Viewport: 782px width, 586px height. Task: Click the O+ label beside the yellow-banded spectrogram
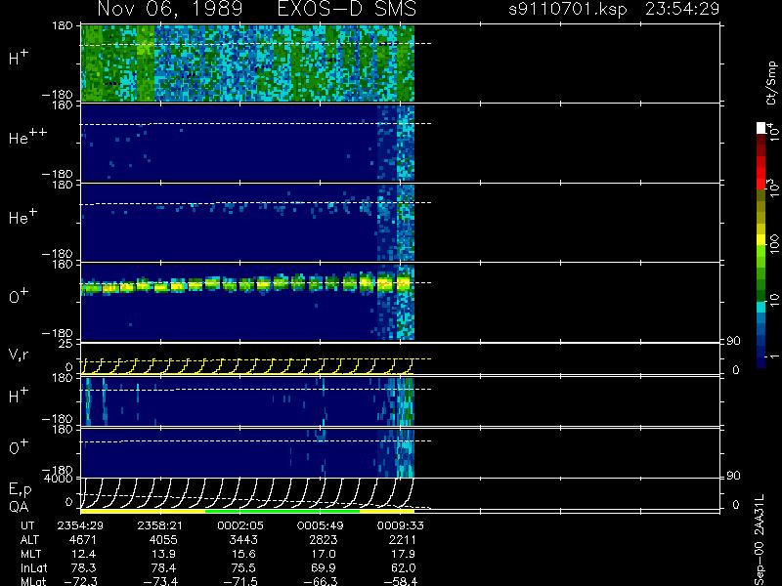(x=19, y=296)
